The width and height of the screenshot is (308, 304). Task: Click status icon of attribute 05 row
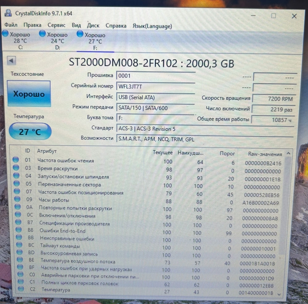[17, 183]
